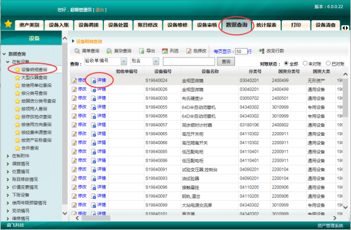Select the 已对账 radio button
The image size is (351, 230).
coord(328,63)
